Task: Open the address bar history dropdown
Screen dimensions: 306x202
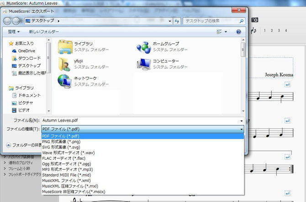Action: [170, 21]
